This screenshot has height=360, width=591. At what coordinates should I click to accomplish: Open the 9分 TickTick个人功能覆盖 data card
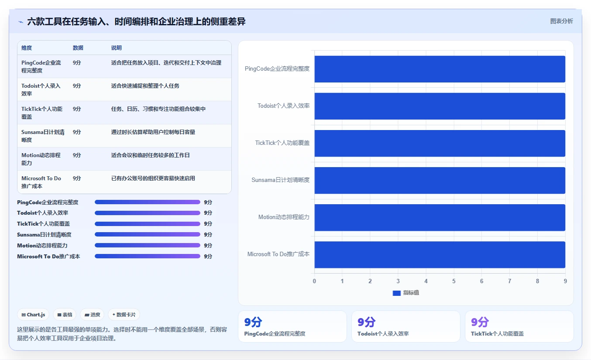519,326
